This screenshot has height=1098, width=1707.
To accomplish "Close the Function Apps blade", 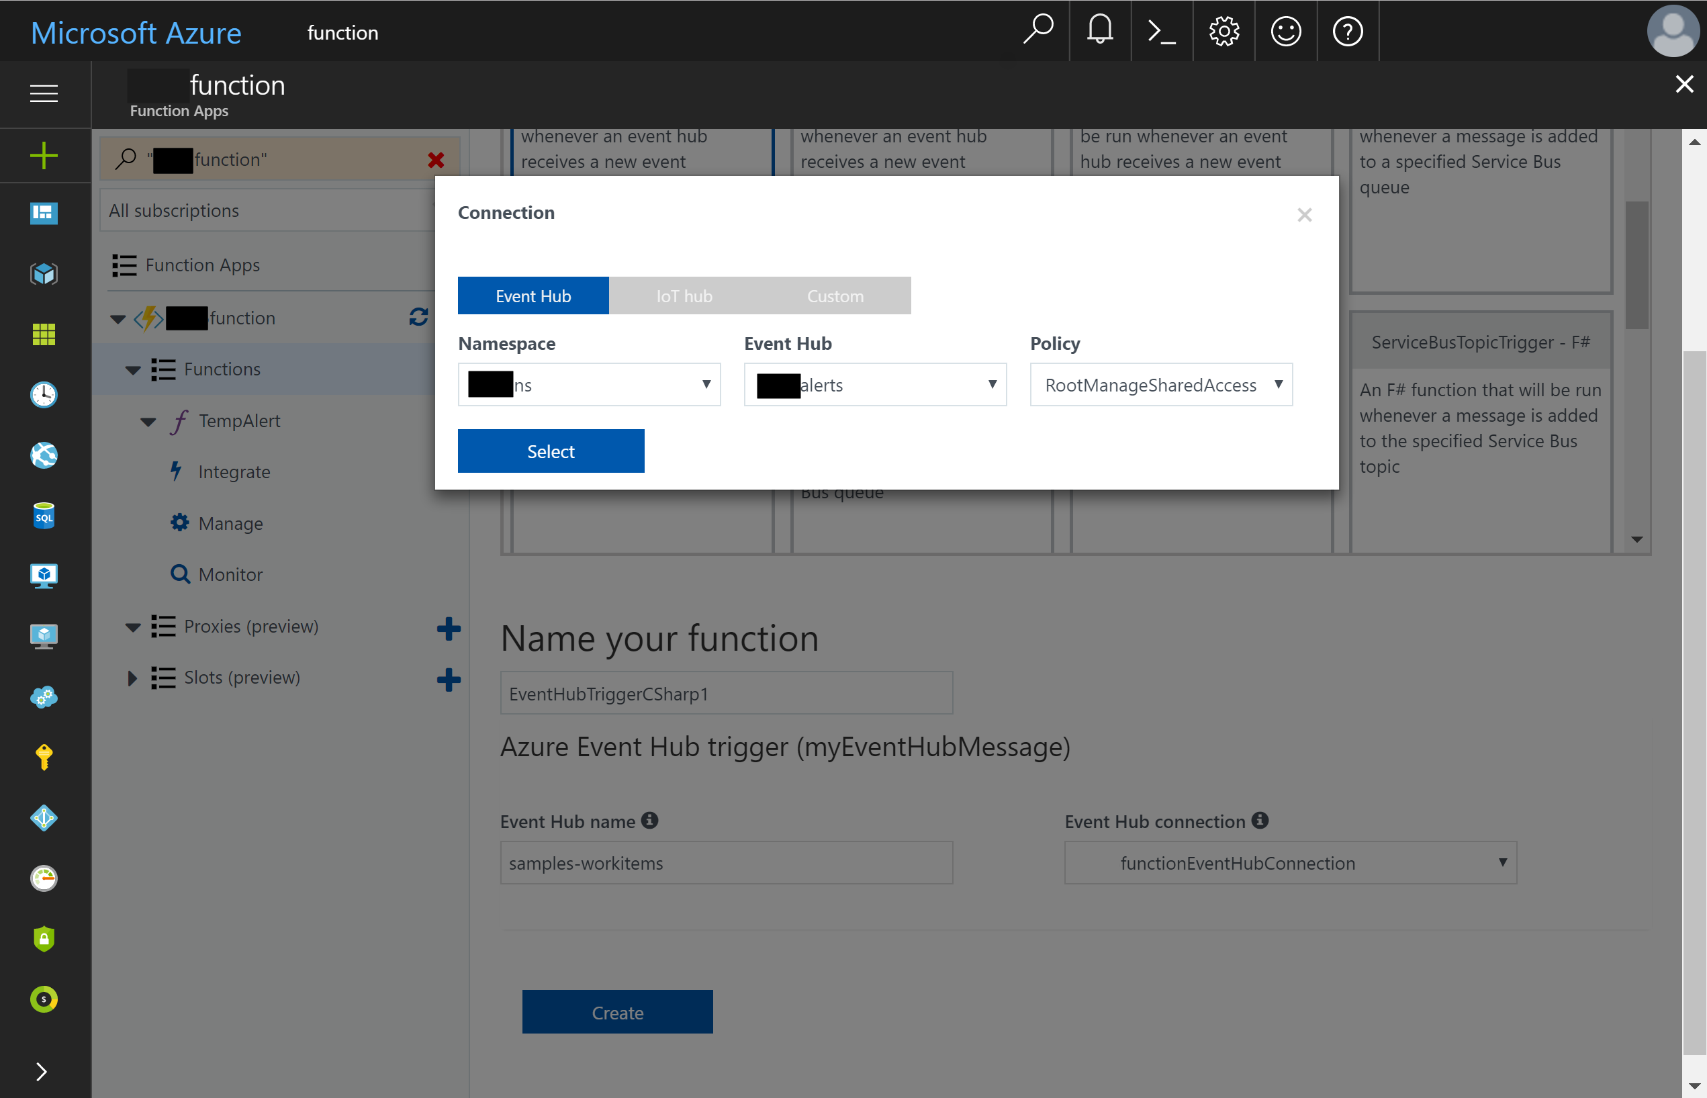I will tap(1684, 84).
